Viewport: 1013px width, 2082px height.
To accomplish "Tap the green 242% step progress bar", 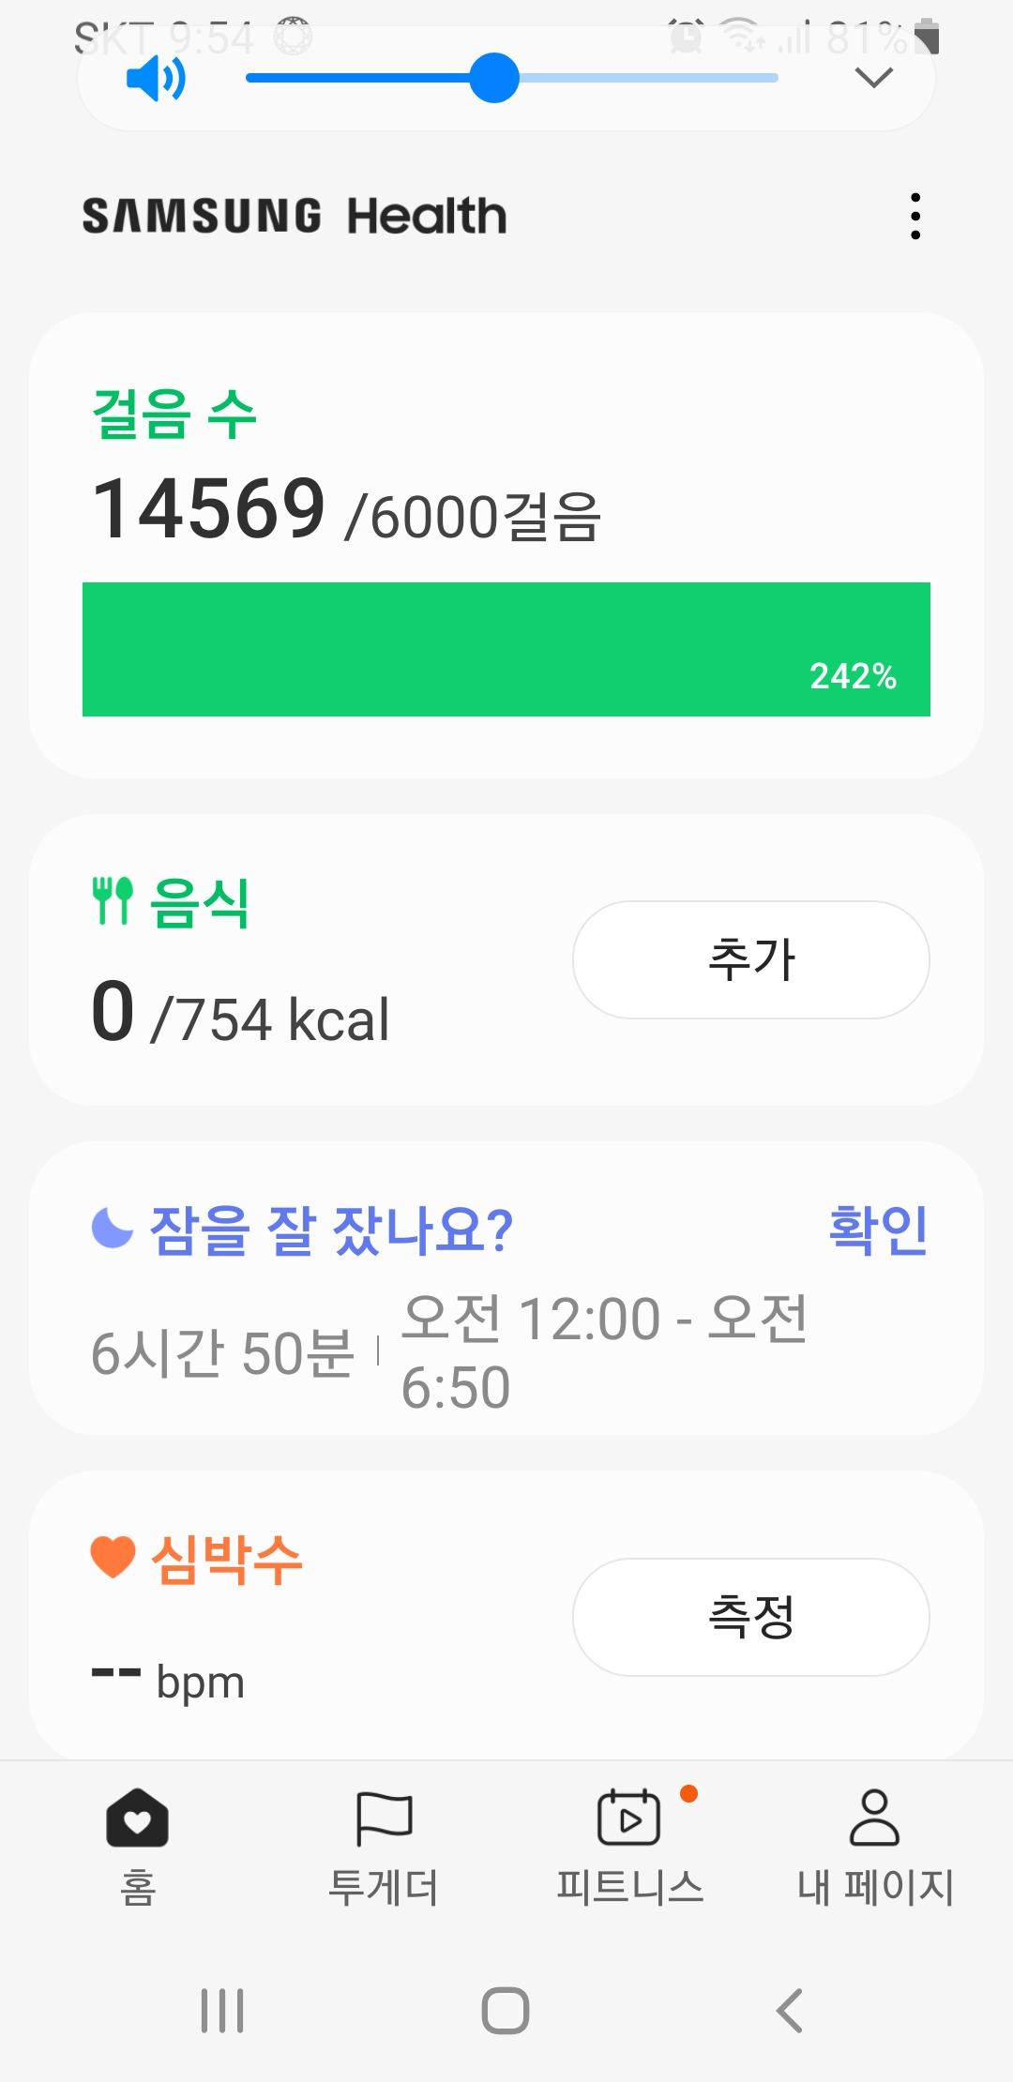I will point(506,649).
